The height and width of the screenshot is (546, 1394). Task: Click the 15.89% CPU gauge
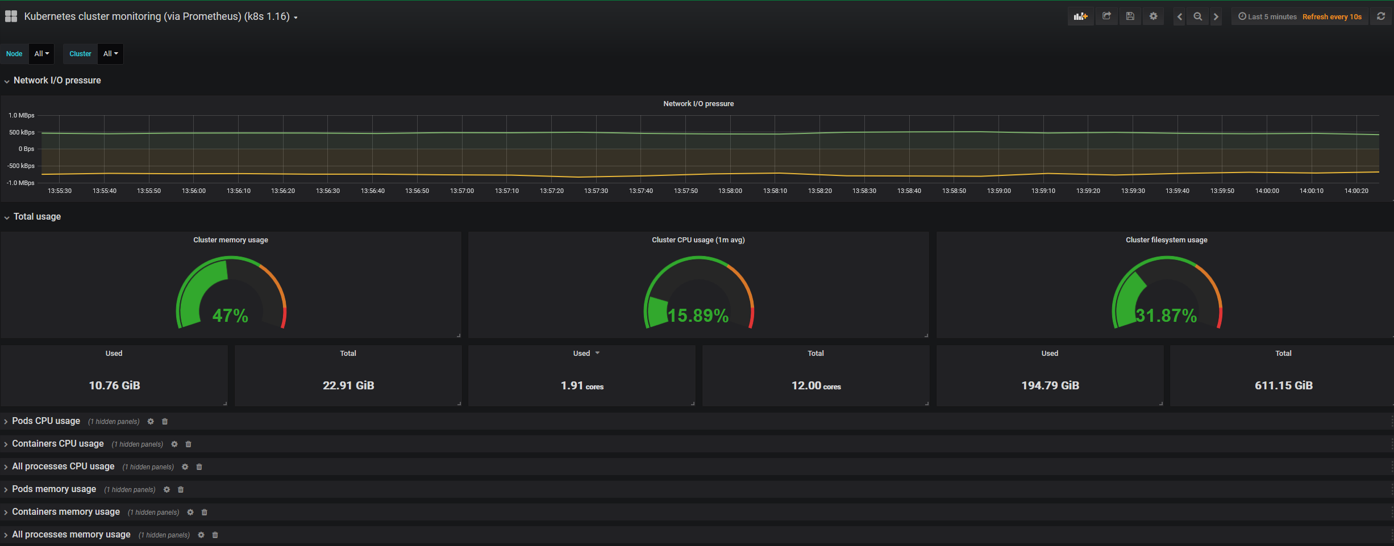(698, 292)
